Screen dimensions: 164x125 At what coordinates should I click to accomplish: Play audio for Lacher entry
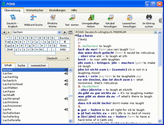[66, 73]
